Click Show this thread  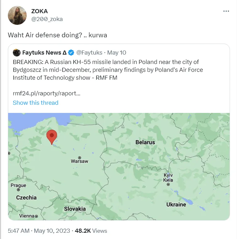click(x=35, y=103)
